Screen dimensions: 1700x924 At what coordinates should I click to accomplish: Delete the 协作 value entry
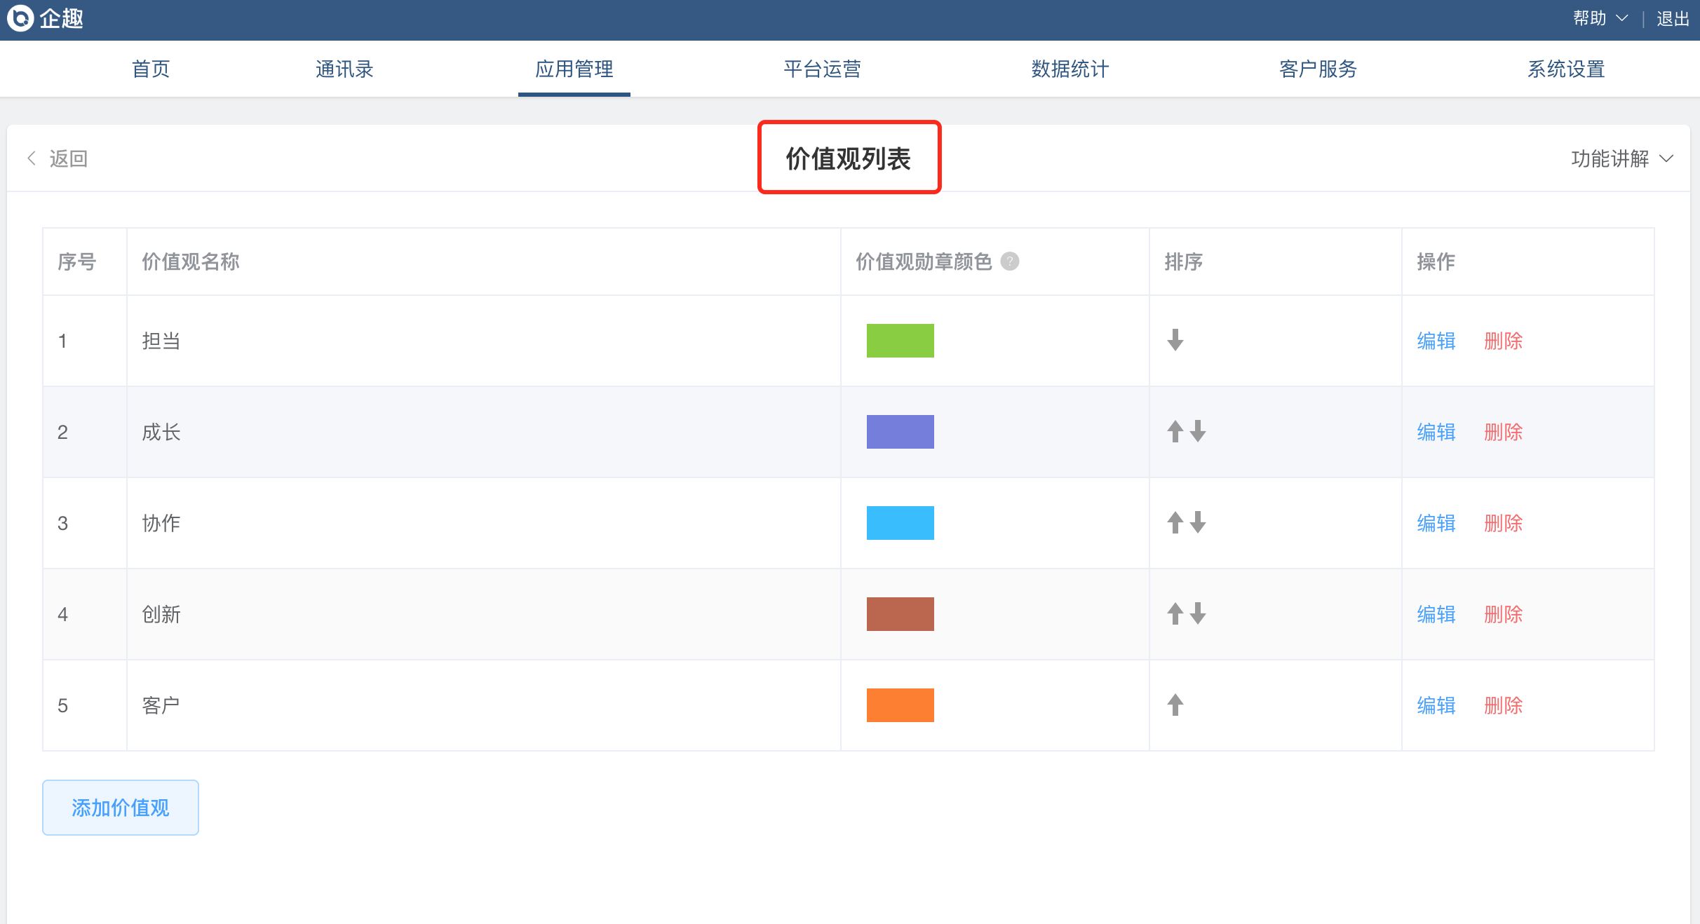pyautogui.click(x=1503, y=523)
